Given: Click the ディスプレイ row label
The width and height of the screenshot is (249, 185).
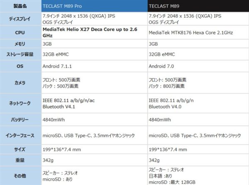Looking at the screenshot, I should pos(21,19).
